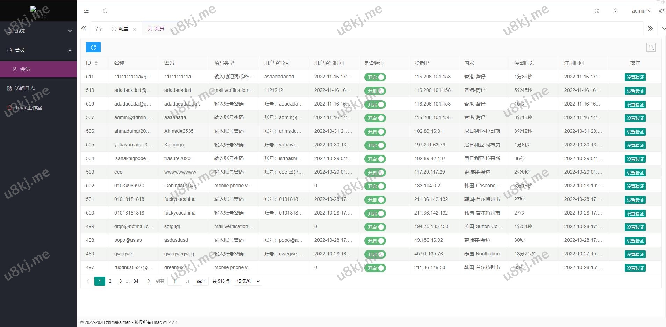Enter fullscreen using the expand icon
Image resolution: width=666 pixels, height=327 pixels.
pyautogui.click(x=597, y=11)
